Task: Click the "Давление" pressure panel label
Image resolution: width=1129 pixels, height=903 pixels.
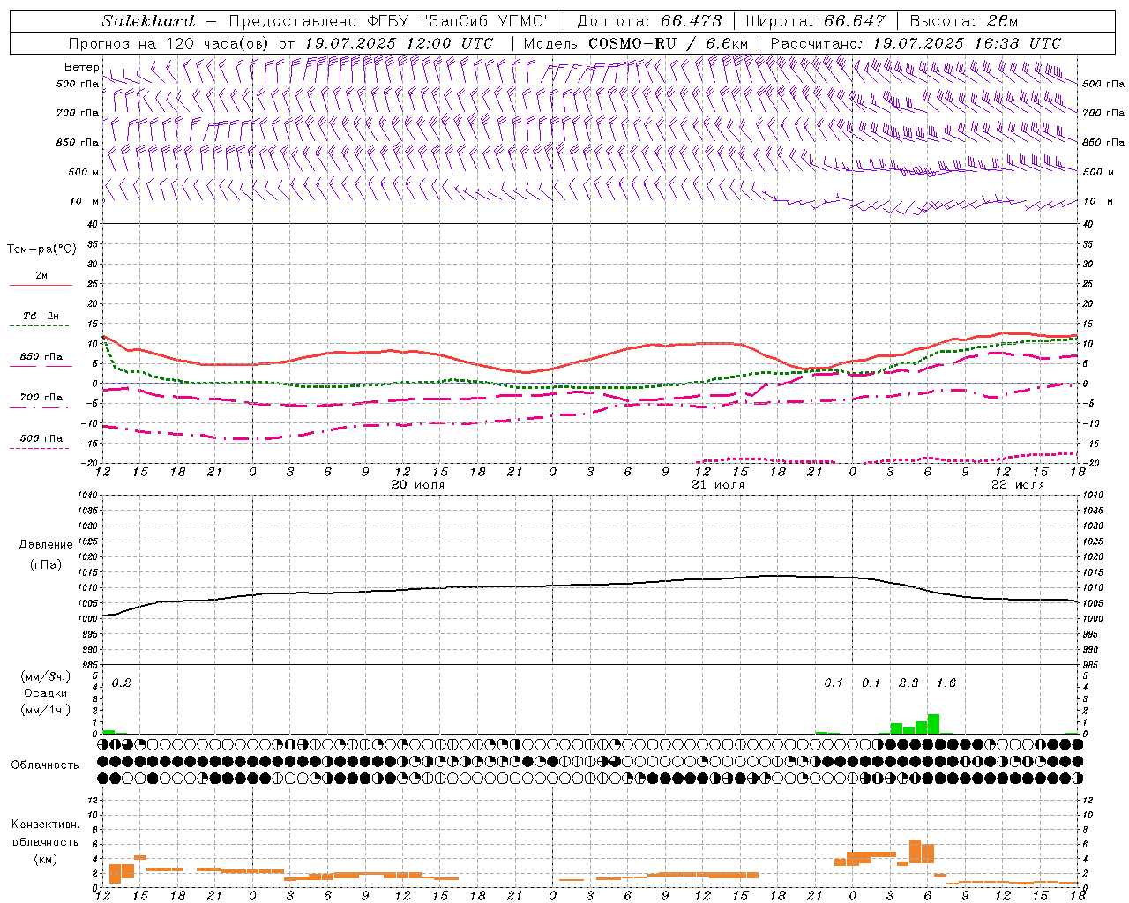Action: pyautogui.click(x=46, y=545)
